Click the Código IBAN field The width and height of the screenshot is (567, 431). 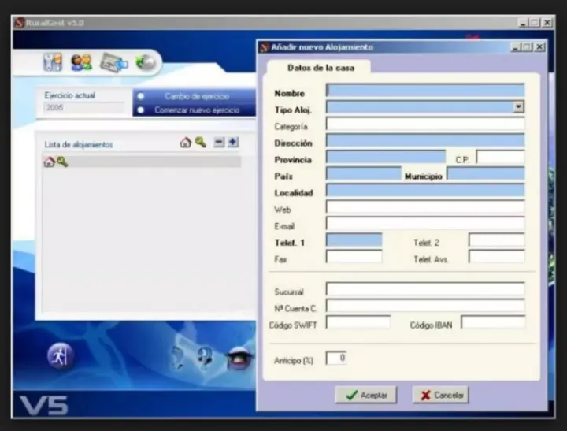click(x=493, y=322)
